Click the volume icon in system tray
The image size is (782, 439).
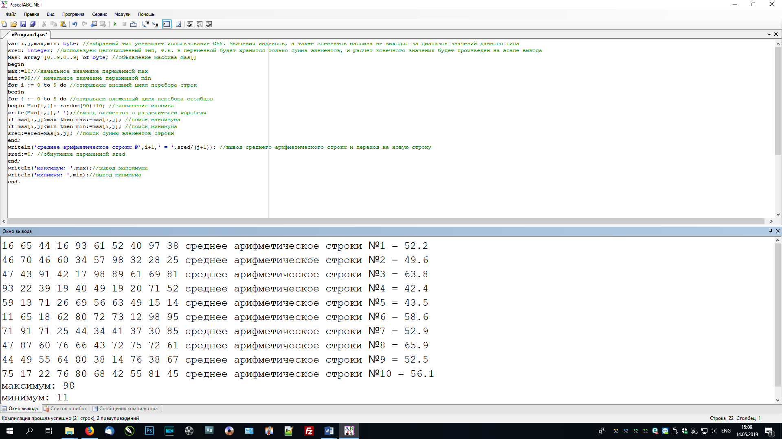coord(714,431)
